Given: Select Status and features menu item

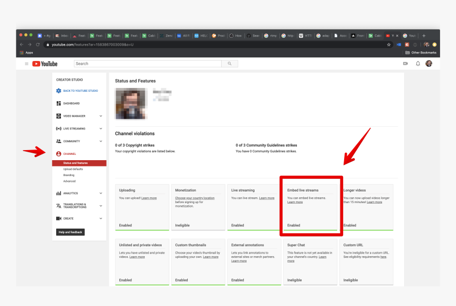Looking at the screenshot, I should [x=79, y=163].
